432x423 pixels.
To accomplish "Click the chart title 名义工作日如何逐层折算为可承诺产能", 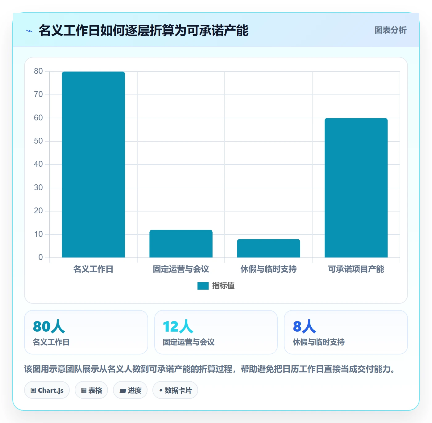I will pyautogui.click(x=143, y=31).
